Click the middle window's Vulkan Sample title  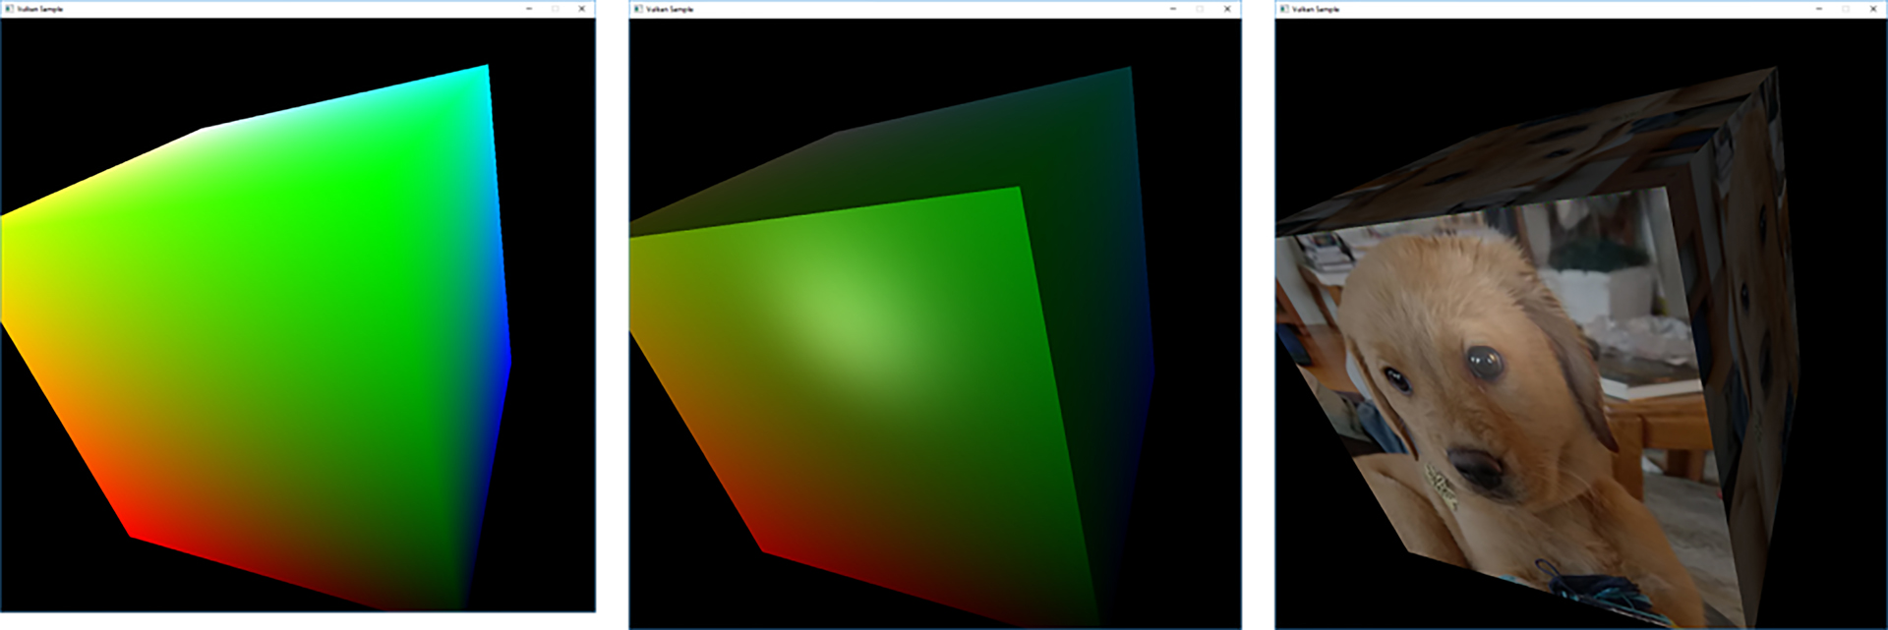670,9
